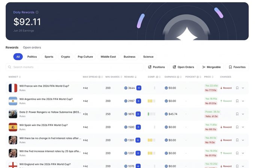Click the France flag thumbnail
The image size is (255, 168).
click(13, 88)
